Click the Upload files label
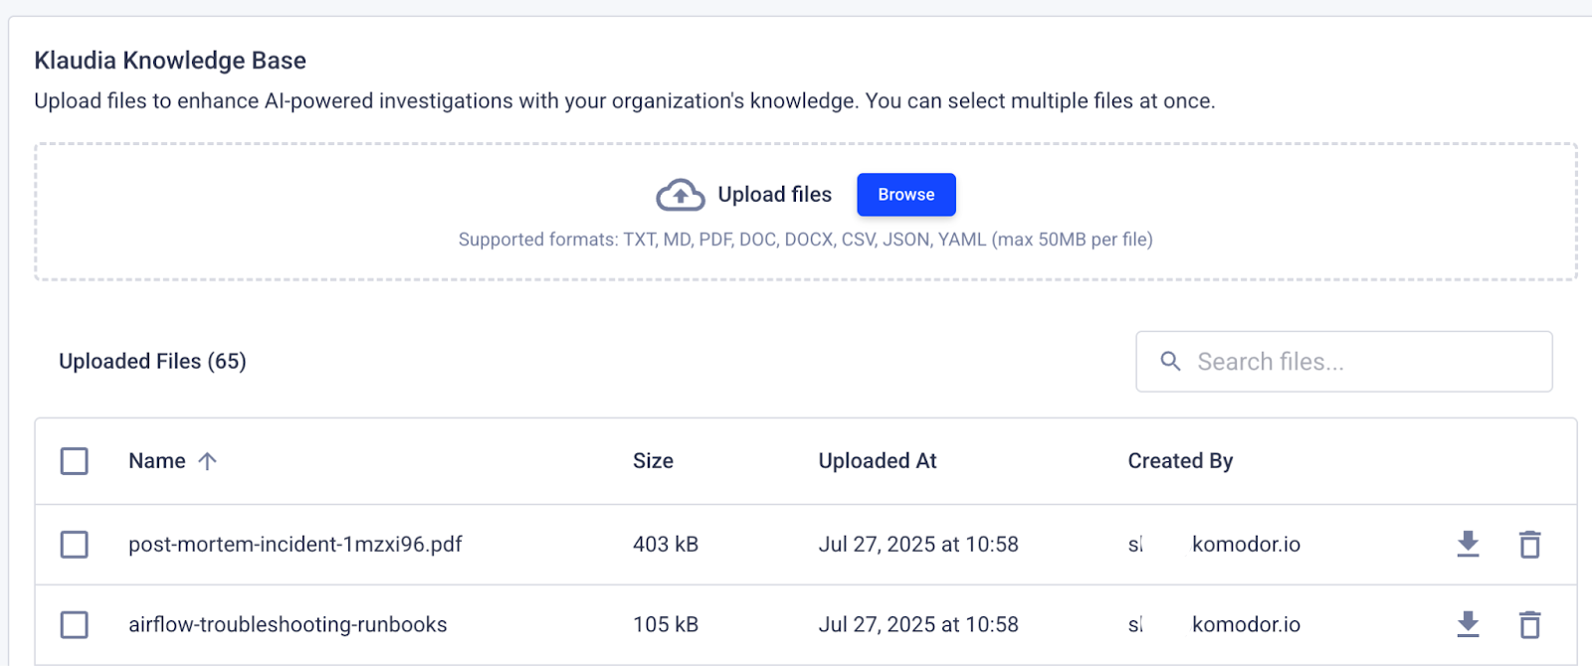 [x=774, y=195]
